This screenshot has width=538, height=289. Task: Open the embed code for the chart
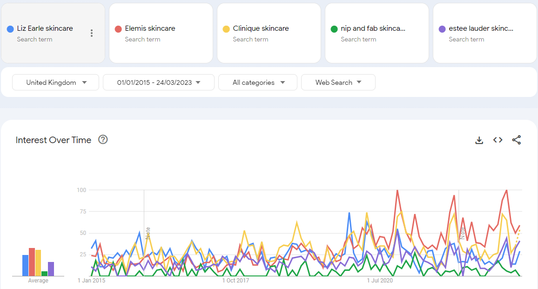click(498, 140)
